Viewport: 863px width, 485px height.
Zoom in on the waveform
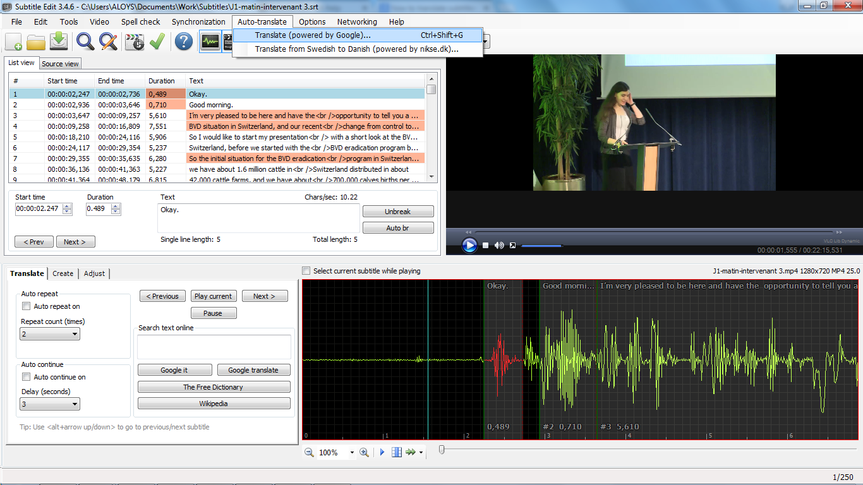[x=364, y=452]
